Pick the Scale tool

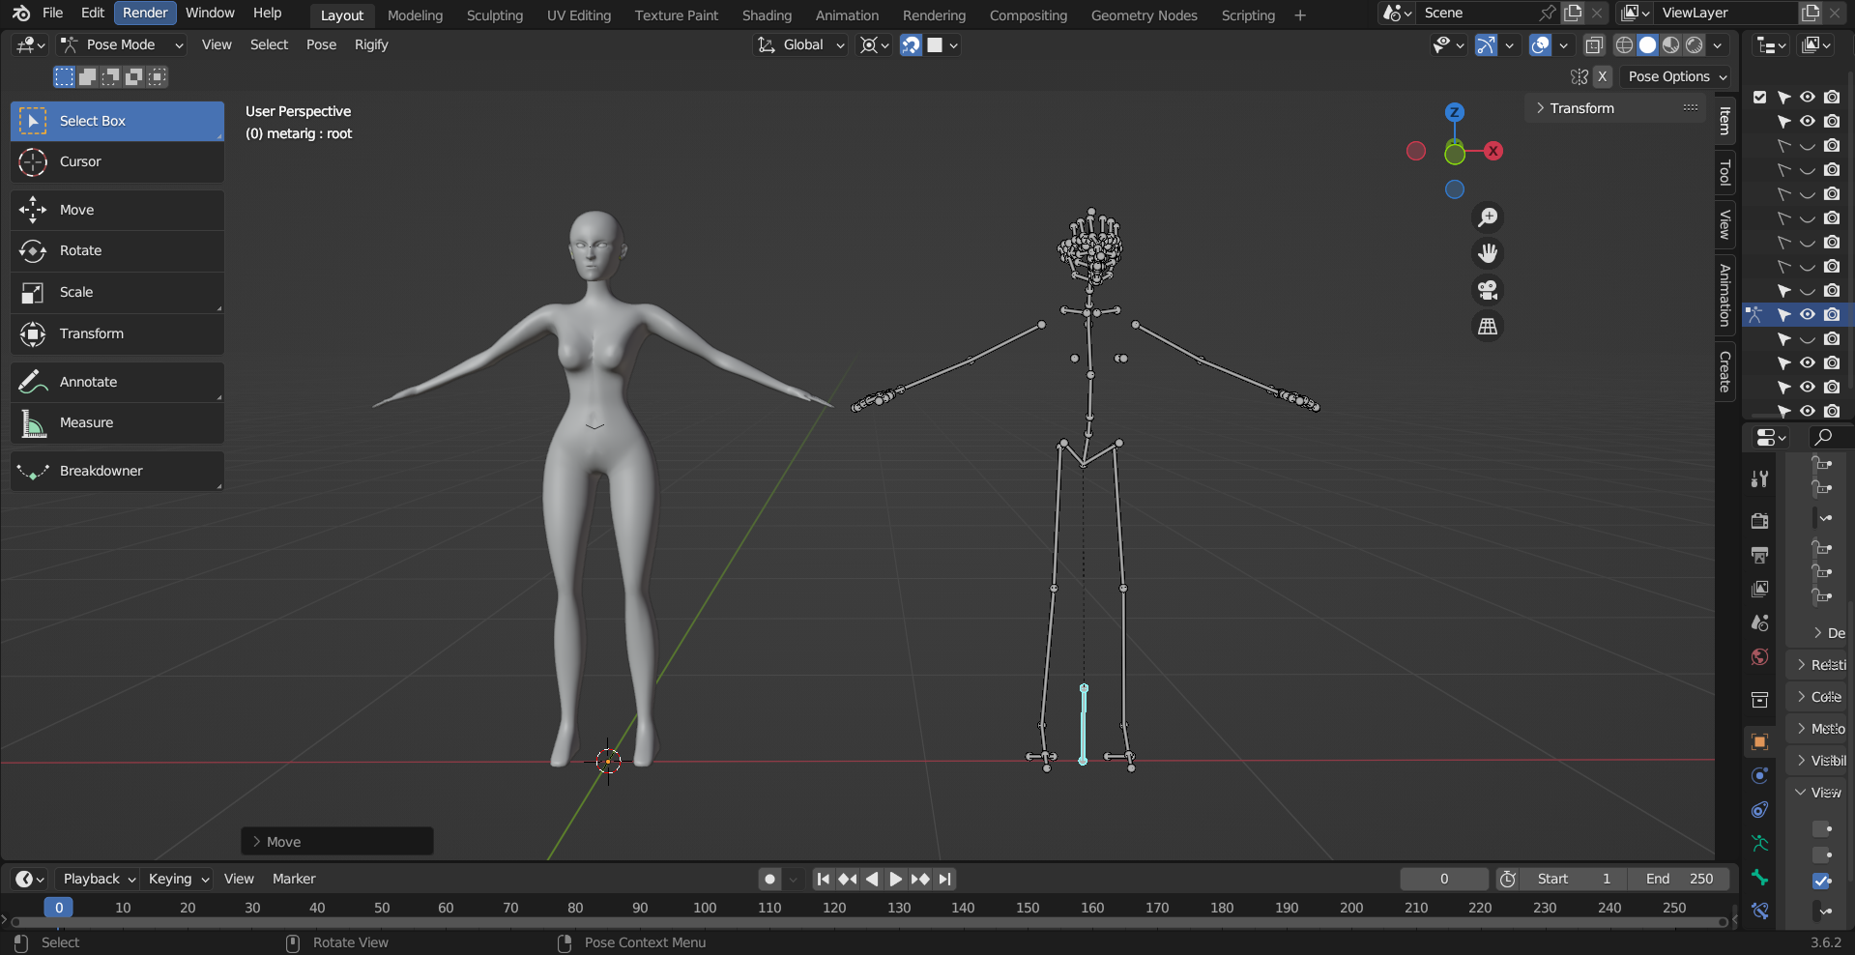(117, 292)
